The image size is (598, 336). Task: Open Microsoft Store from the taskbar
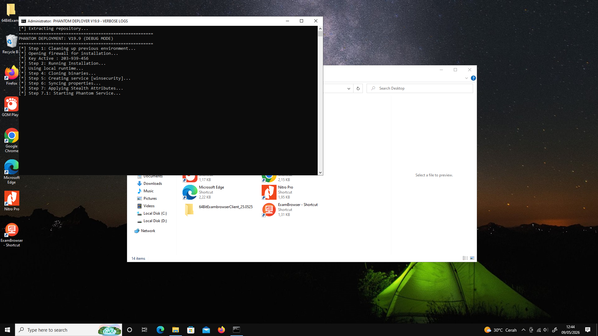191,330
